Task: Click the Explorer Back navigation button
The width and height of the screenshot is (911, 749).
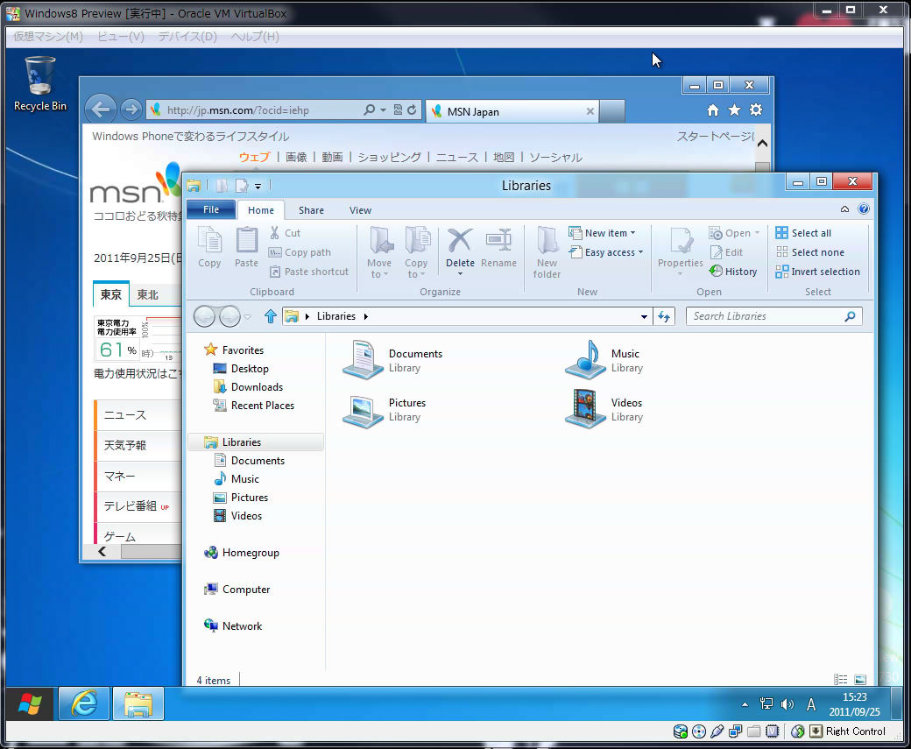Action: pyautogui.click(x=204, y=316)
